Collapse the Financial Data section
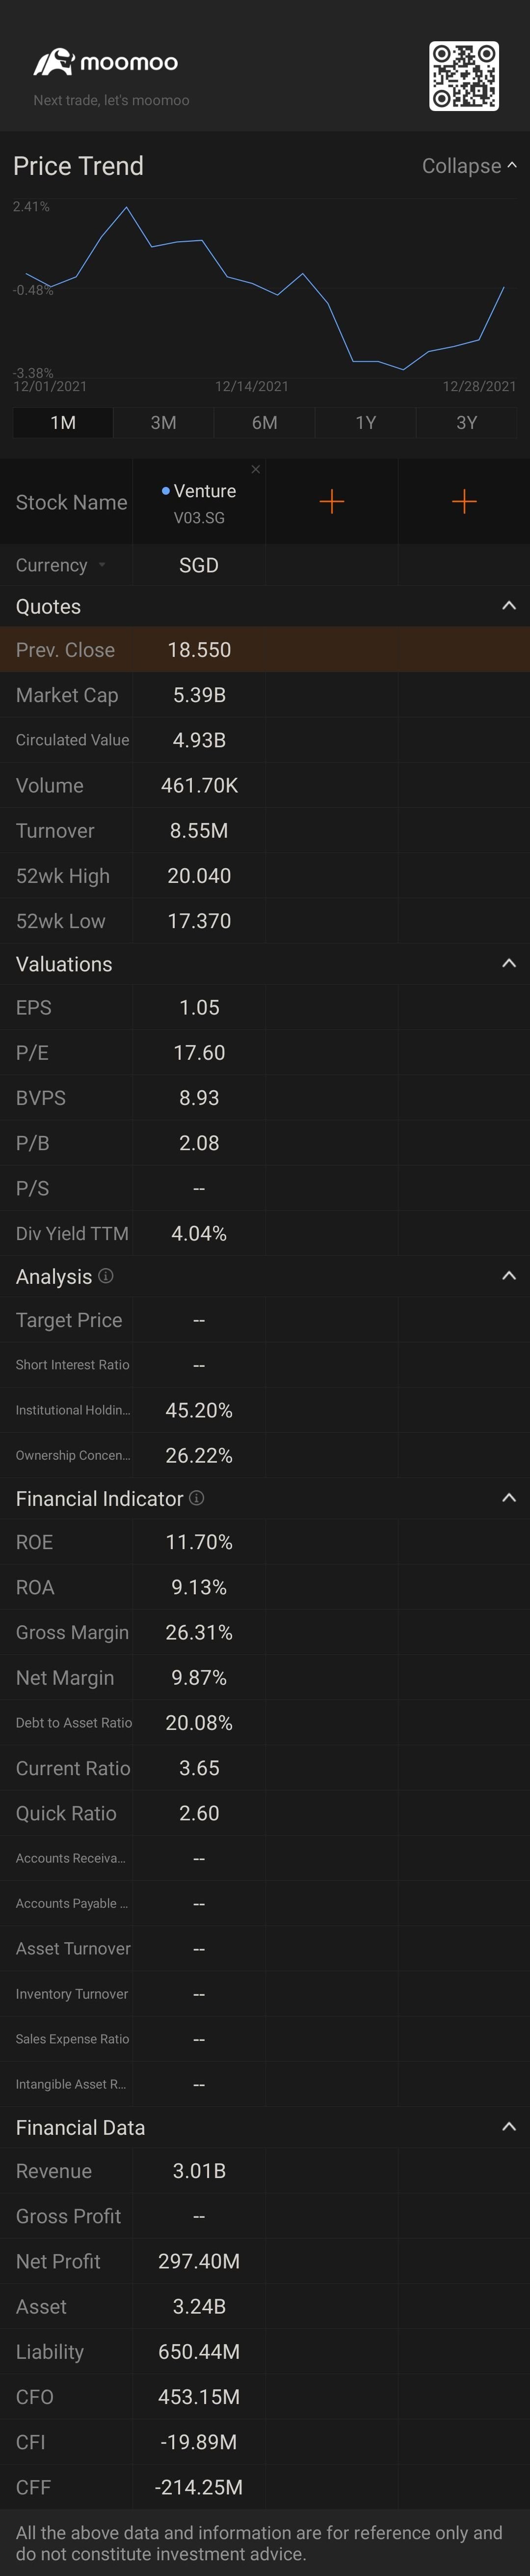This screenshot has height=2576, width=530. pyautogui.click(x=509, y=2127)
